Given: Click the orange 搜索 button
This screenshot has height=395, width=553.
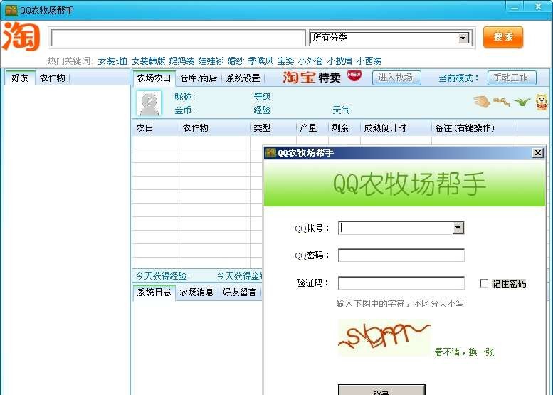Looking at the screenshot, I should pos(502,37).
